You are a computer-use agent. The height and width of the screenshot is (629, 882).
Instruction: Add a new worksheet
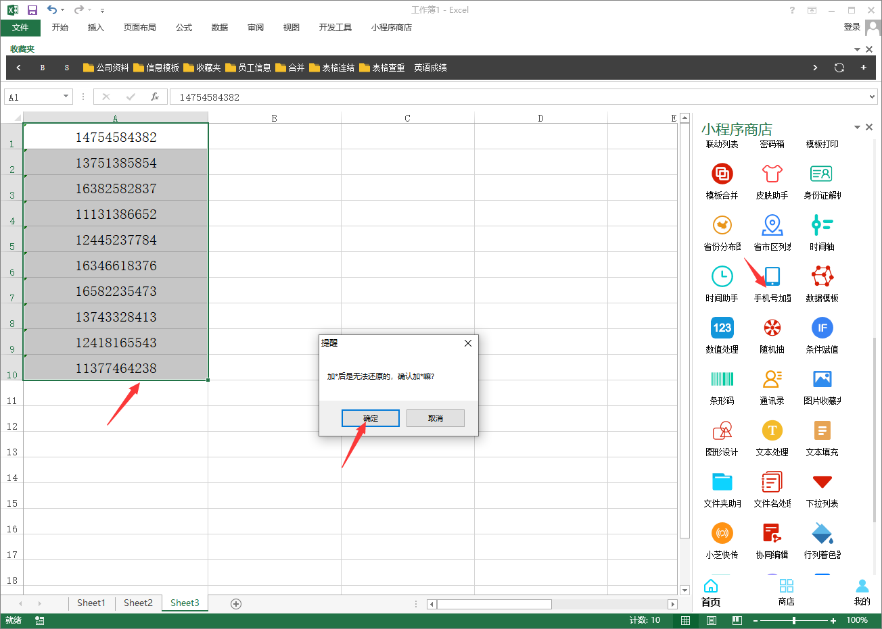click(236, 604)
